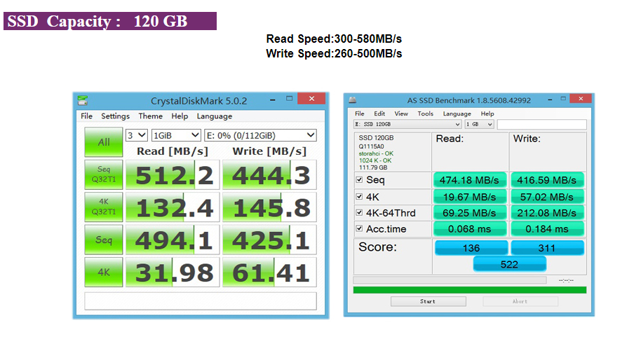The image size is (634, 337).
Task: Open AS SSD Help menu
Action: [487, 114]
